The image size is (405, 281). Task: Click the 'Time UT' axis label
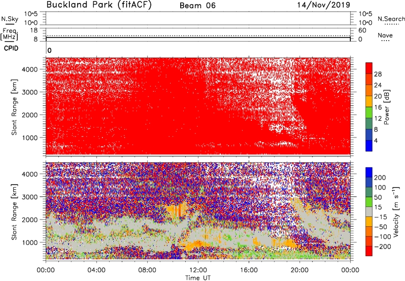point(198,278)
